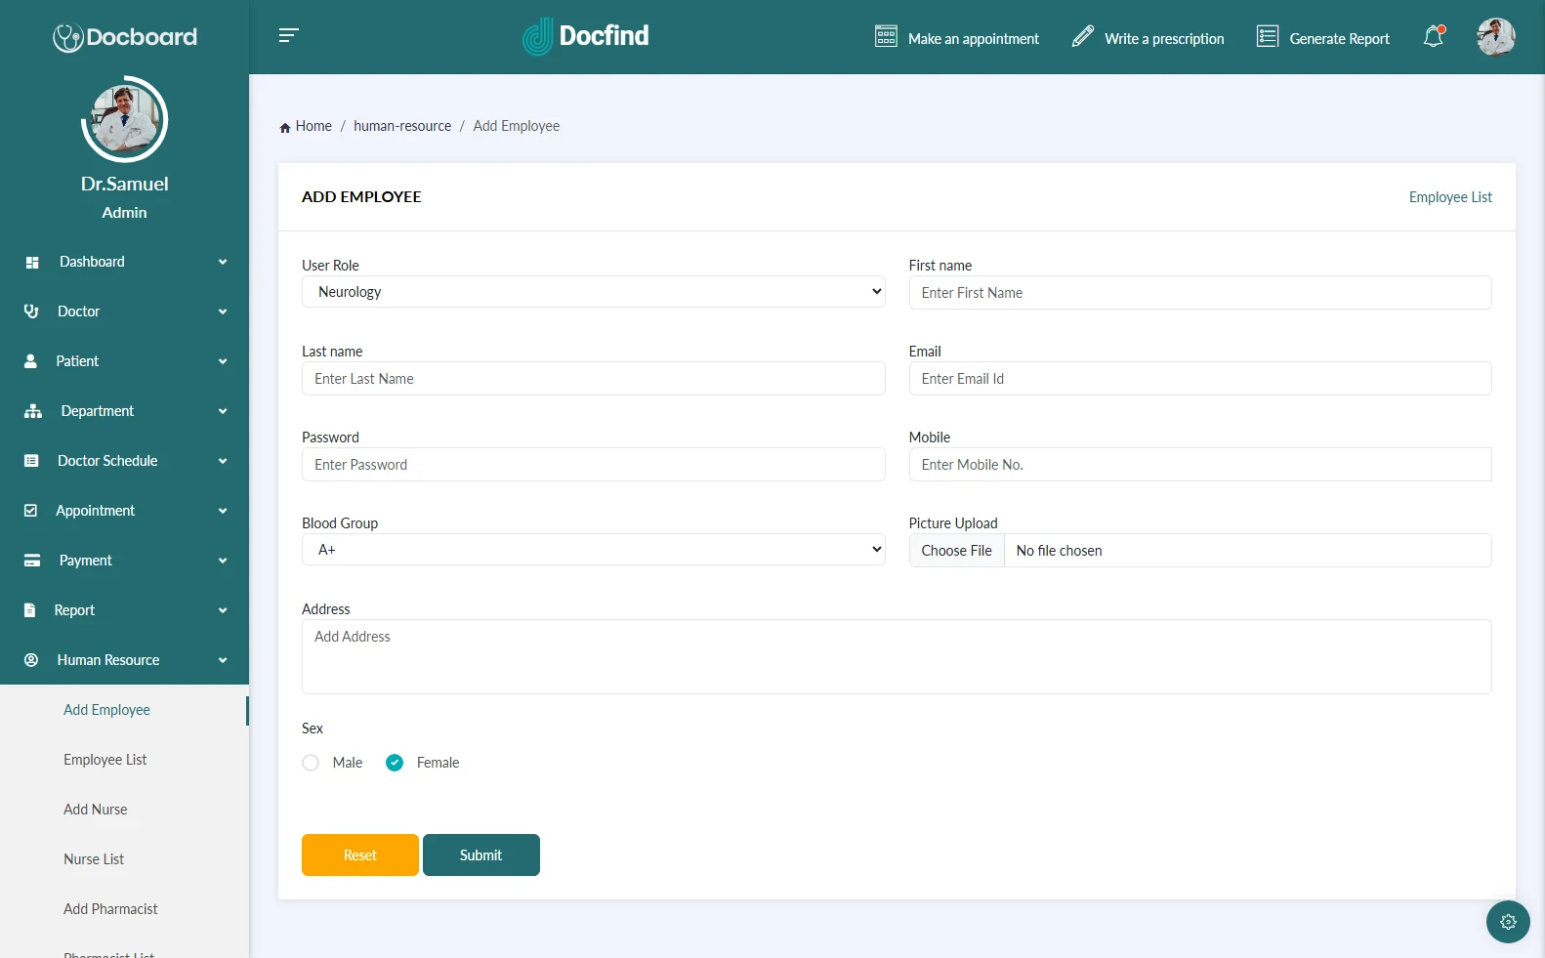The image size is (1545, 958).
Task: Click the Employee List link in card header
Action: (1449, 197)
